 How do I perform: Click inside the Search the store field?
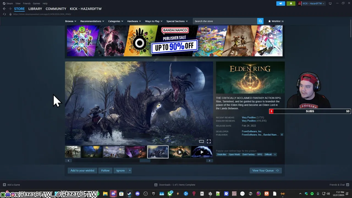[x=225, y=21]
